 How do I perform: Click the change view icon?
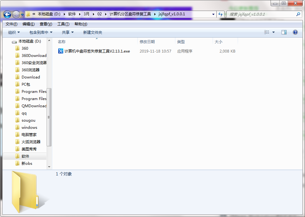click(x=267, y=32)
